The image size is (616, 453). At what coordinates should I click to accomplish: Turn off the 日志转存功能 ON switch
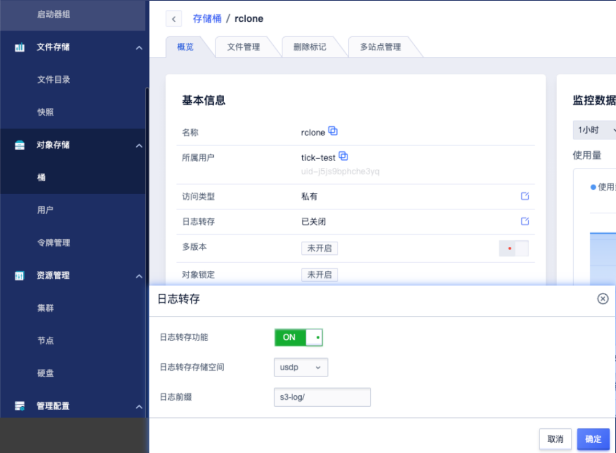[x=298, y=337]
